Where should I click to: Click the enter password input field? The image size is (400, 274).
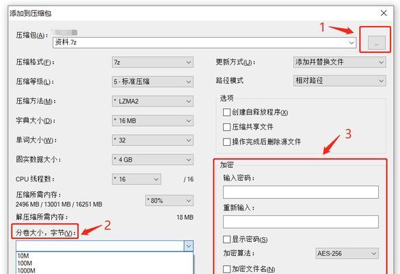[x=300, y=192]
